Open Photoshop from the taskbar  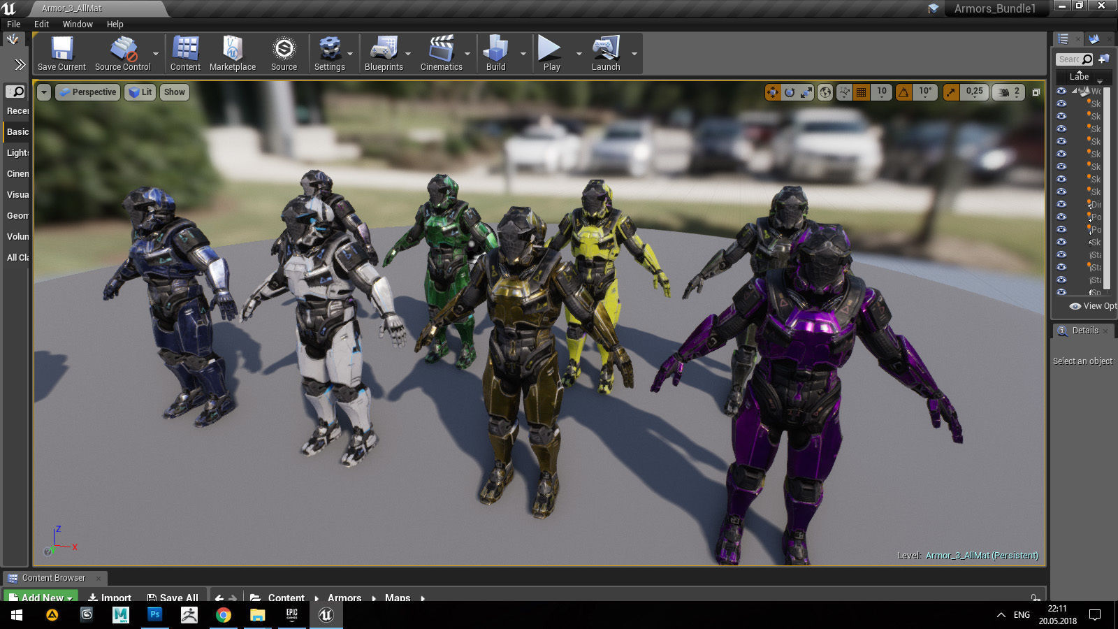coord(155,615)
